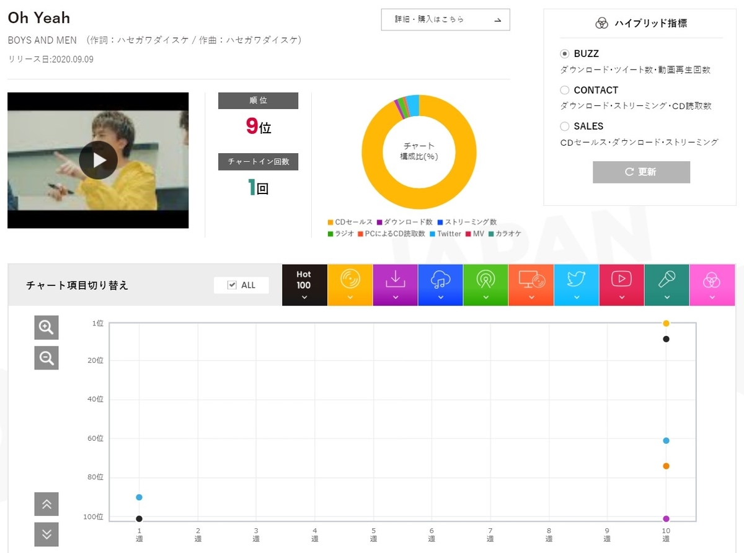744x553 pixels.
Task: Click the double down arrow button
Action: (x=46, y=534)
